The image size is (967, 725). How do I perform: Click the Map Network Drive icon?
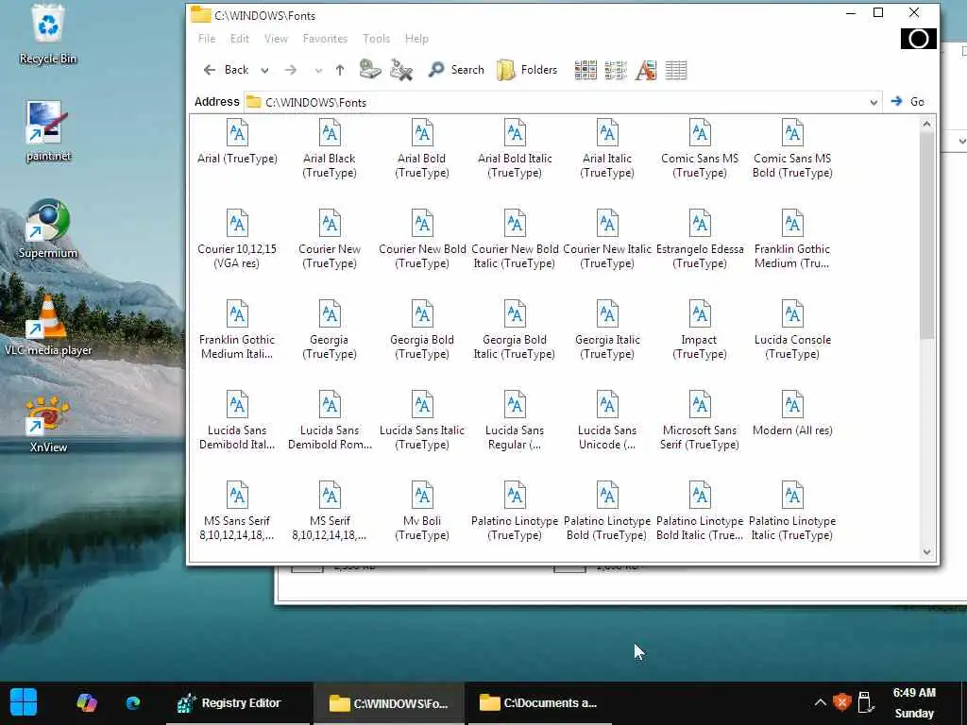pos(370,69)
